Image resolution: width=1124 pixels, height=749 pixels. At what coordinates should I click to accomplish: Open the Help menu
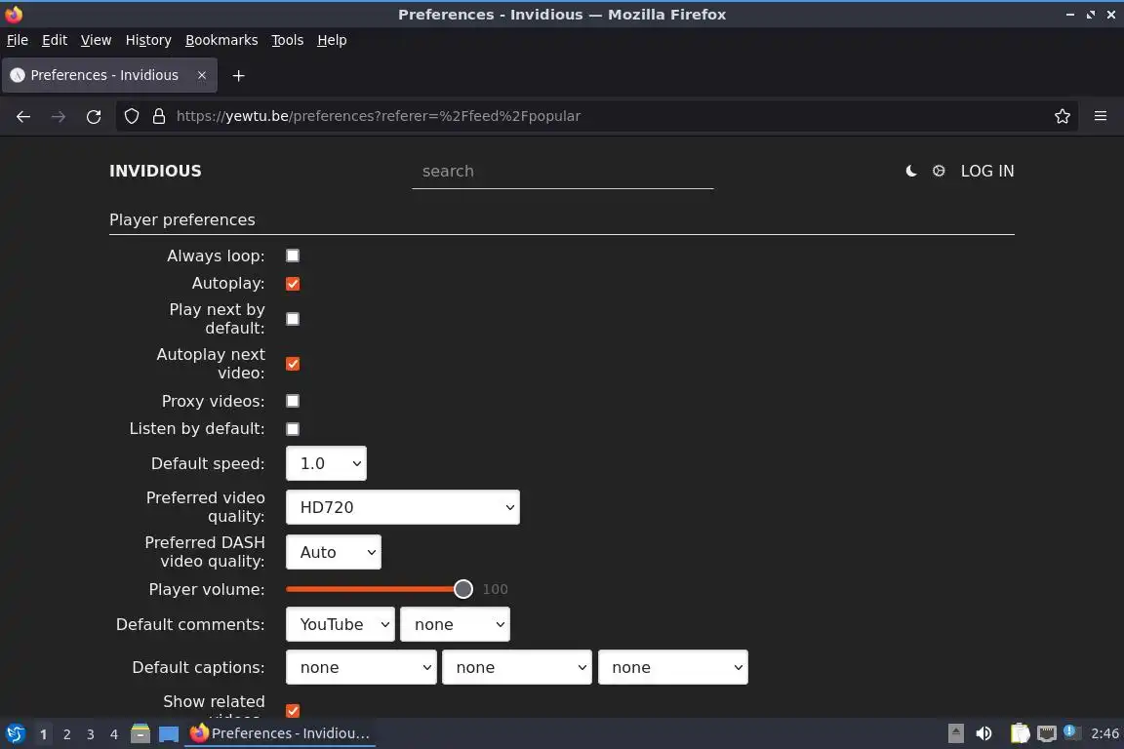(x=332, y=40)
